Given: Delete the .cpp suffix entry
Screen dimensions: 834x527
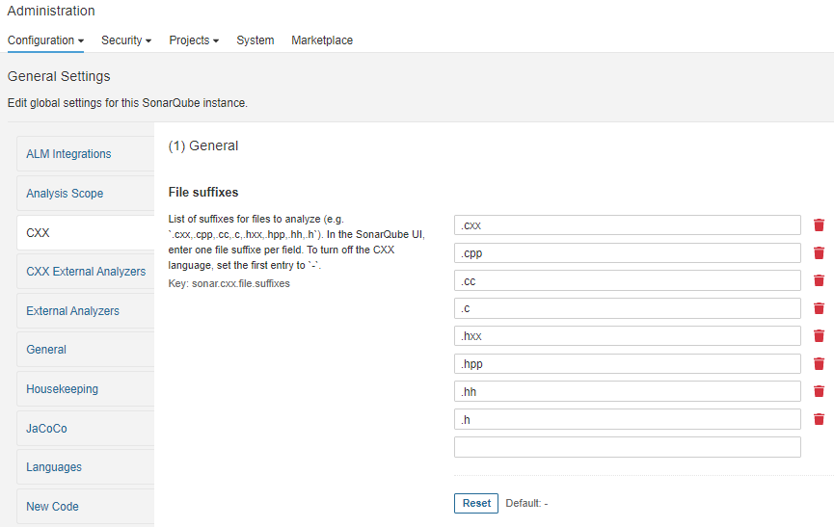Looking at the screenshot, I should pos(819,252).
